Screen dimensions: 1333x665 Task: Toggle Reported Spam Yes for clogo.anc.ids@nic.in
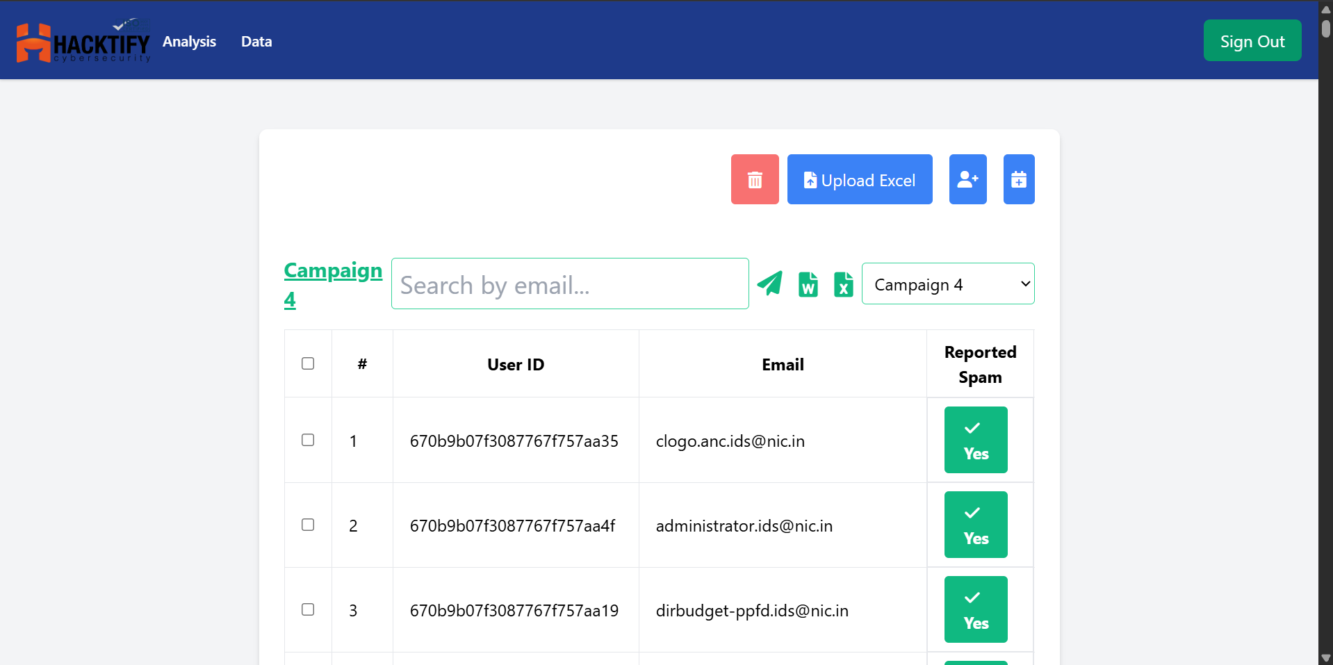click(976, 440)
